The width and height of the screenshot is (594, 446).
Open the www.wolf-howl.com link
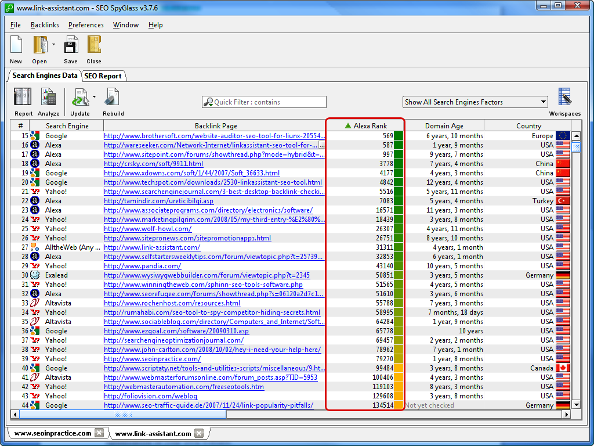148,229
